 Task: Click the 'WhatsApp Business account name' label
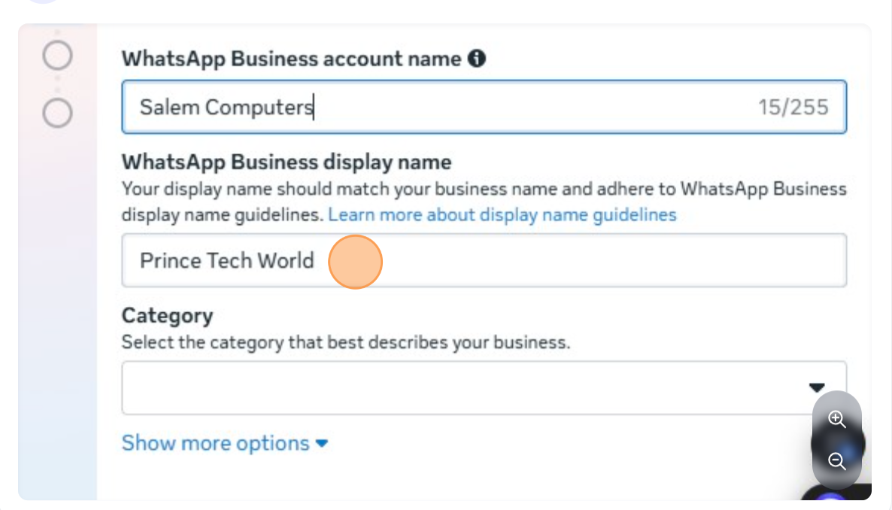click(291, 59)
